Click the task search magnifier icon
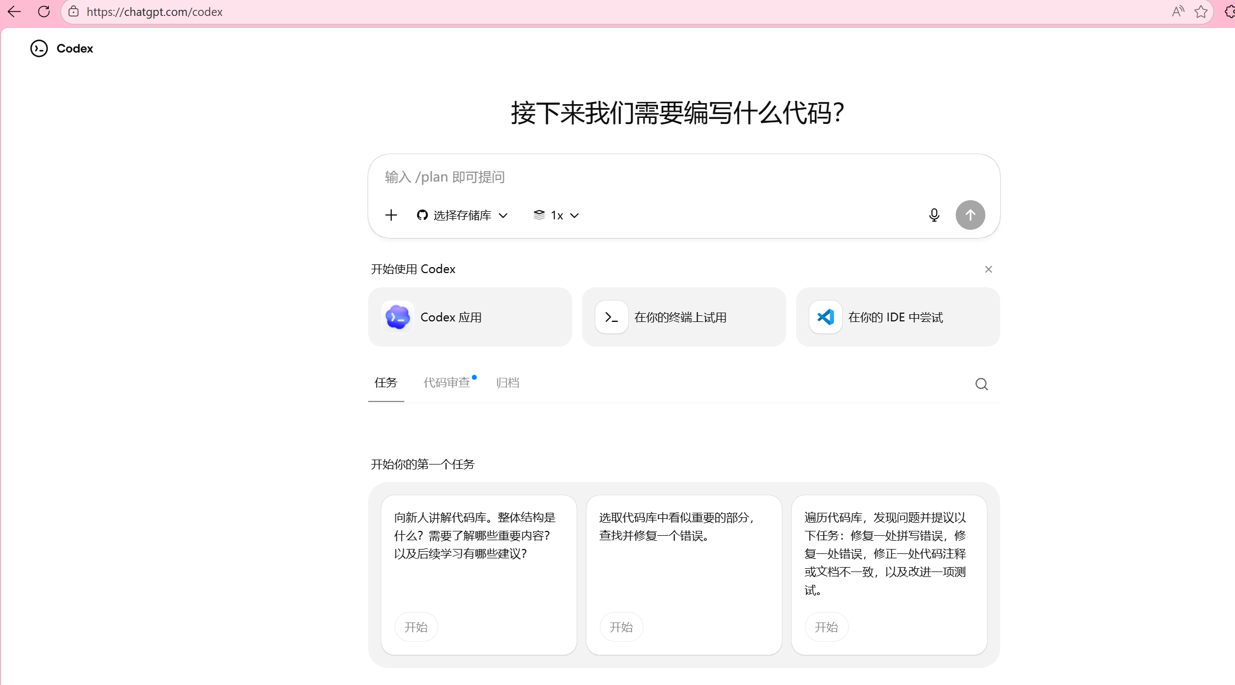 (982, 384)
